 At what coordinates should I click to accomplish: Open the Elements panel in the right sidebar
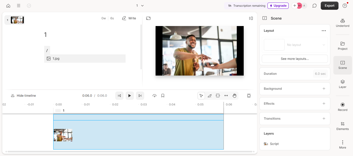[x=342, y=126]
